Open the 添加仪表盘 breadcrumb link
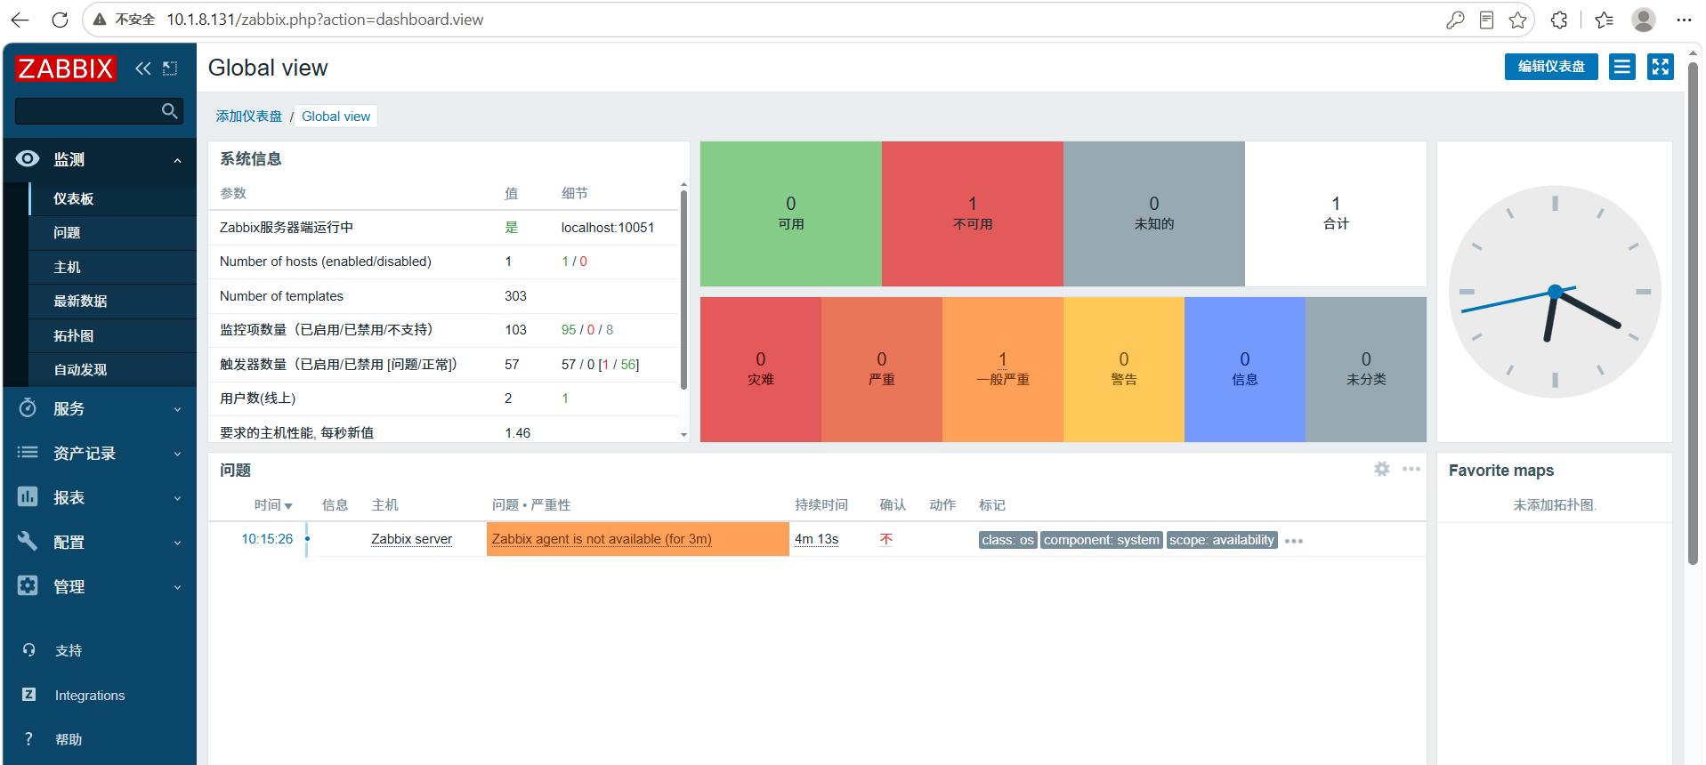The image size is (1706, 765). [x=248, y=117]
